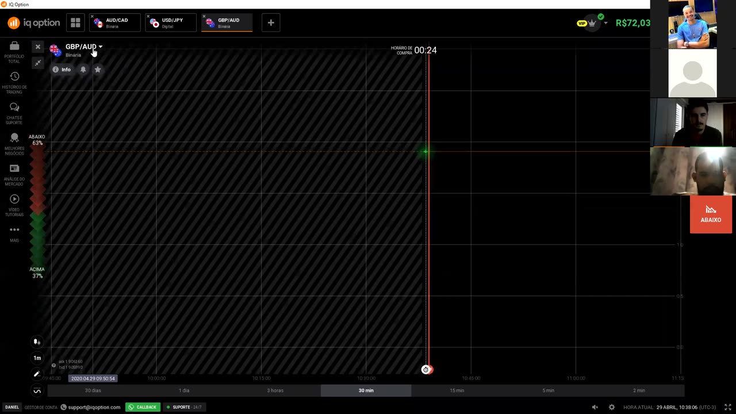The width and height of the screenshot is (736, 414).
Task: Select the GBP/AUD Binária tab
Action: pos(227,22)
